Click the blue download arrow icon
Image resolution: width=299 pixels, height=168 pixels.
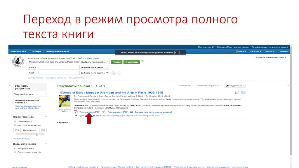131,112
